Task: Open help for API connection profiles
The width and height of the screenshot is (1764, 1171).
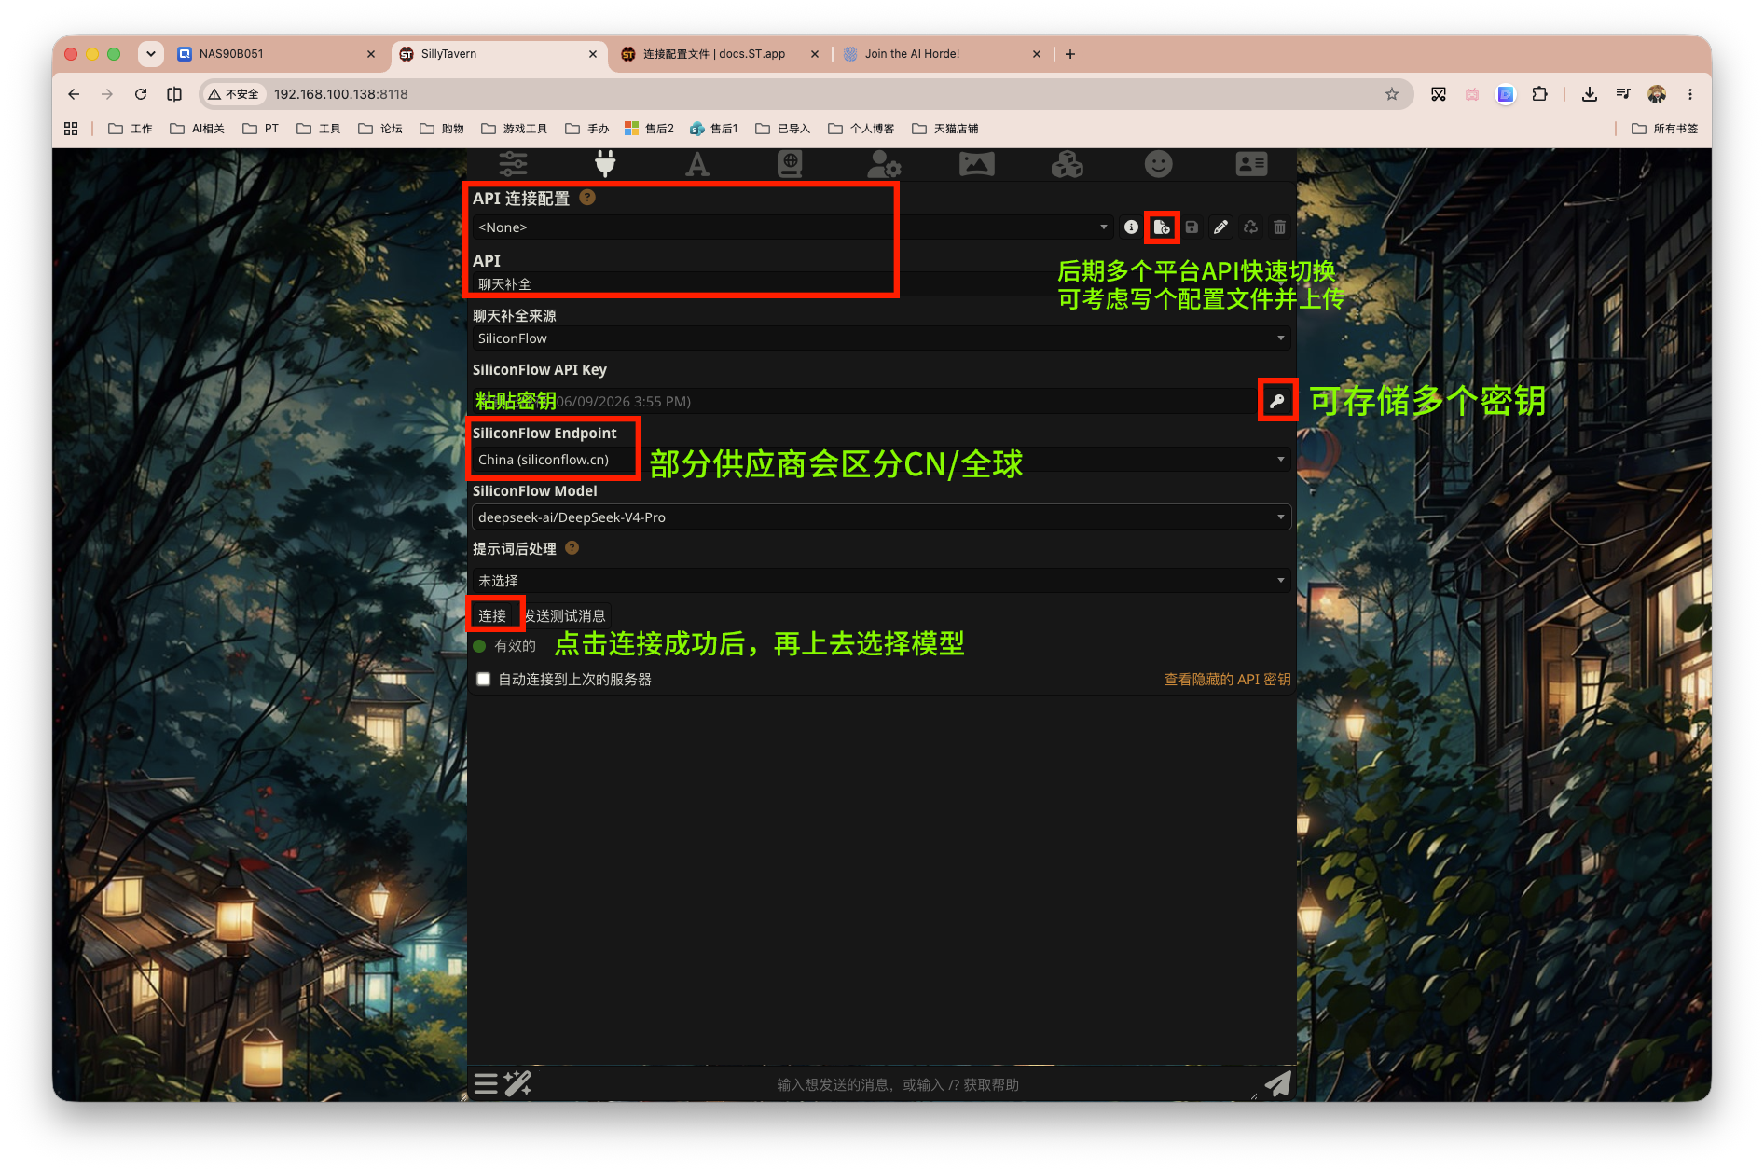Action: click(587, 198)
